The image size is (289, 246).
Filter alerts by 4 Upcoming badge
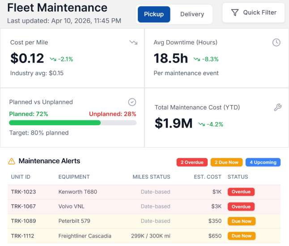[263, 162]
